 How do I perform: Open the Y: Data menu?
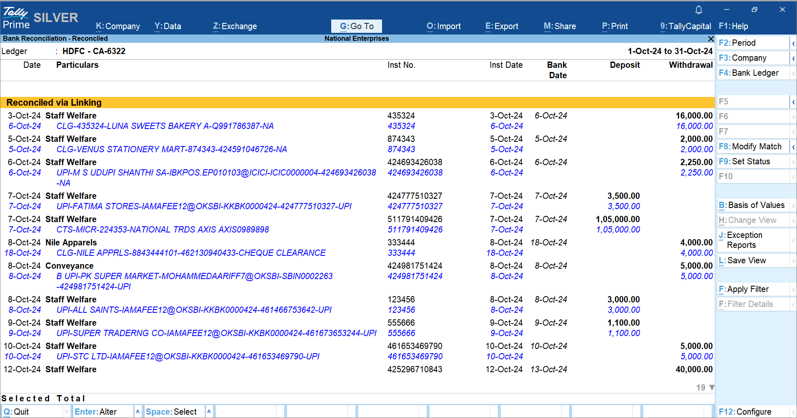click(x=167, y=26)
